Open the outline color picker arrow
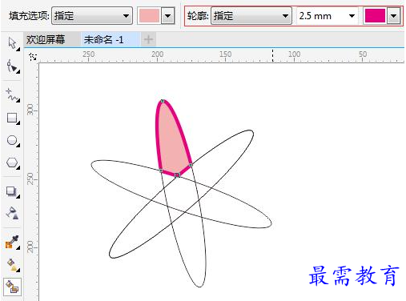The image size is (406, 301). [x=394, y=16]
